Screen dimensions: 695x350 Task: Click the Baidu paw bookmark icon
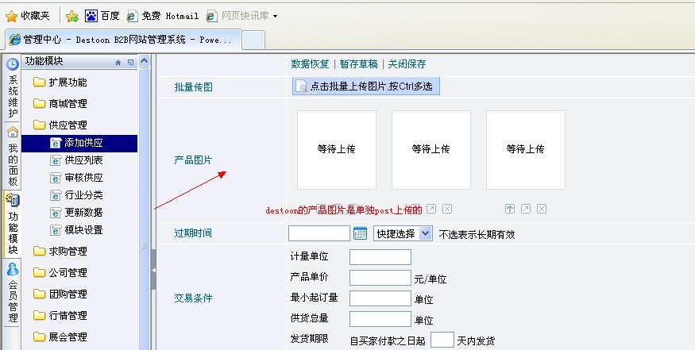(x=91, y=16)
